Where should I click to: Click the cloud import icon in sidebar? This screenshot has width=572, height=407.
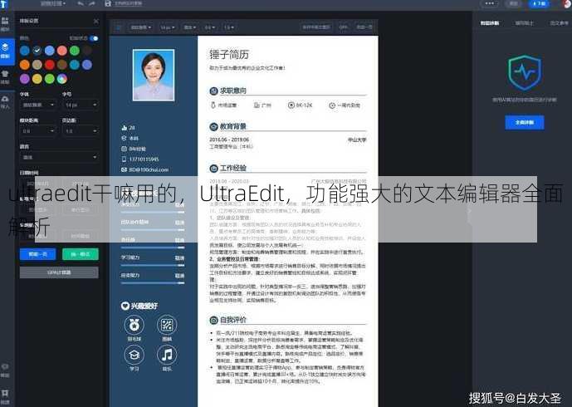click(5, 102)
